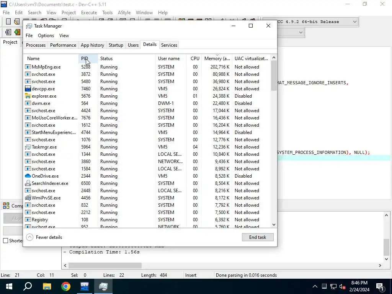Viewport: 392px width, 294px height.
Task: Click the User name column header
Action: click(x=171, y=59)
